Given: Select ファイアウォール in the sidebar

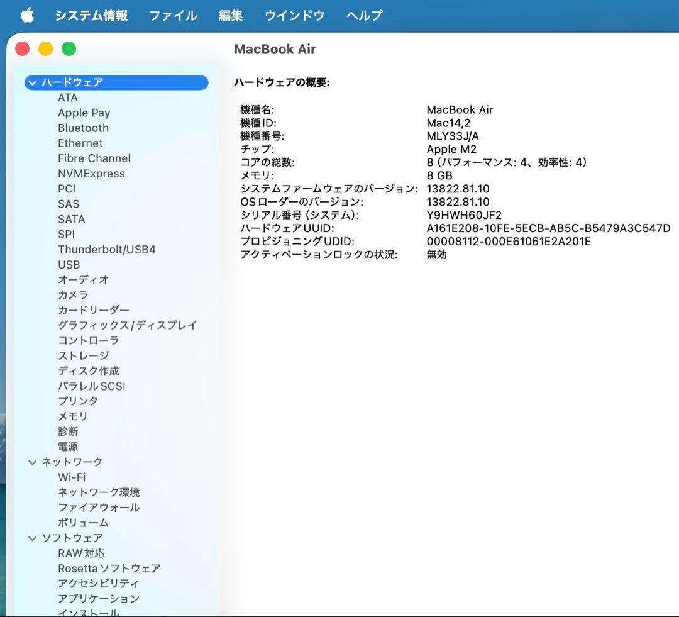Looking at the screenshot, I should click(x=99, y=508).
